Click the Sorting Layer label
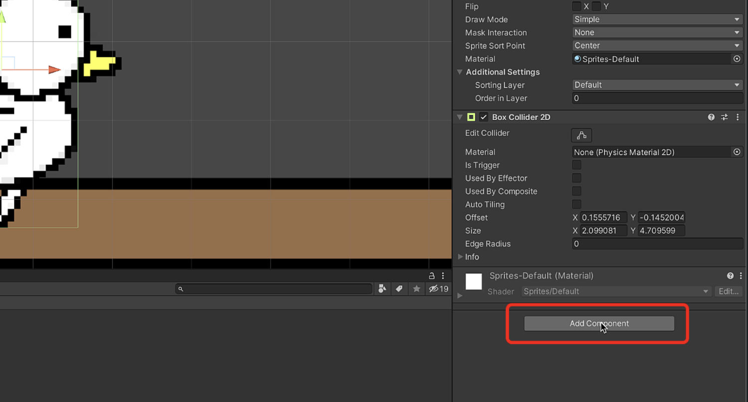 tap(500, 85)
